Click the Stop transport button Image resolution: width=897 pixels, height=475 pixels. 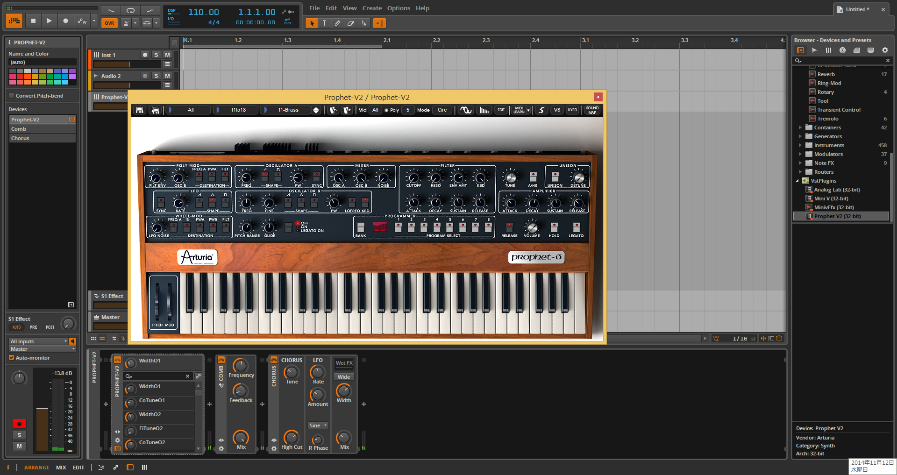(x=33, y=21)
